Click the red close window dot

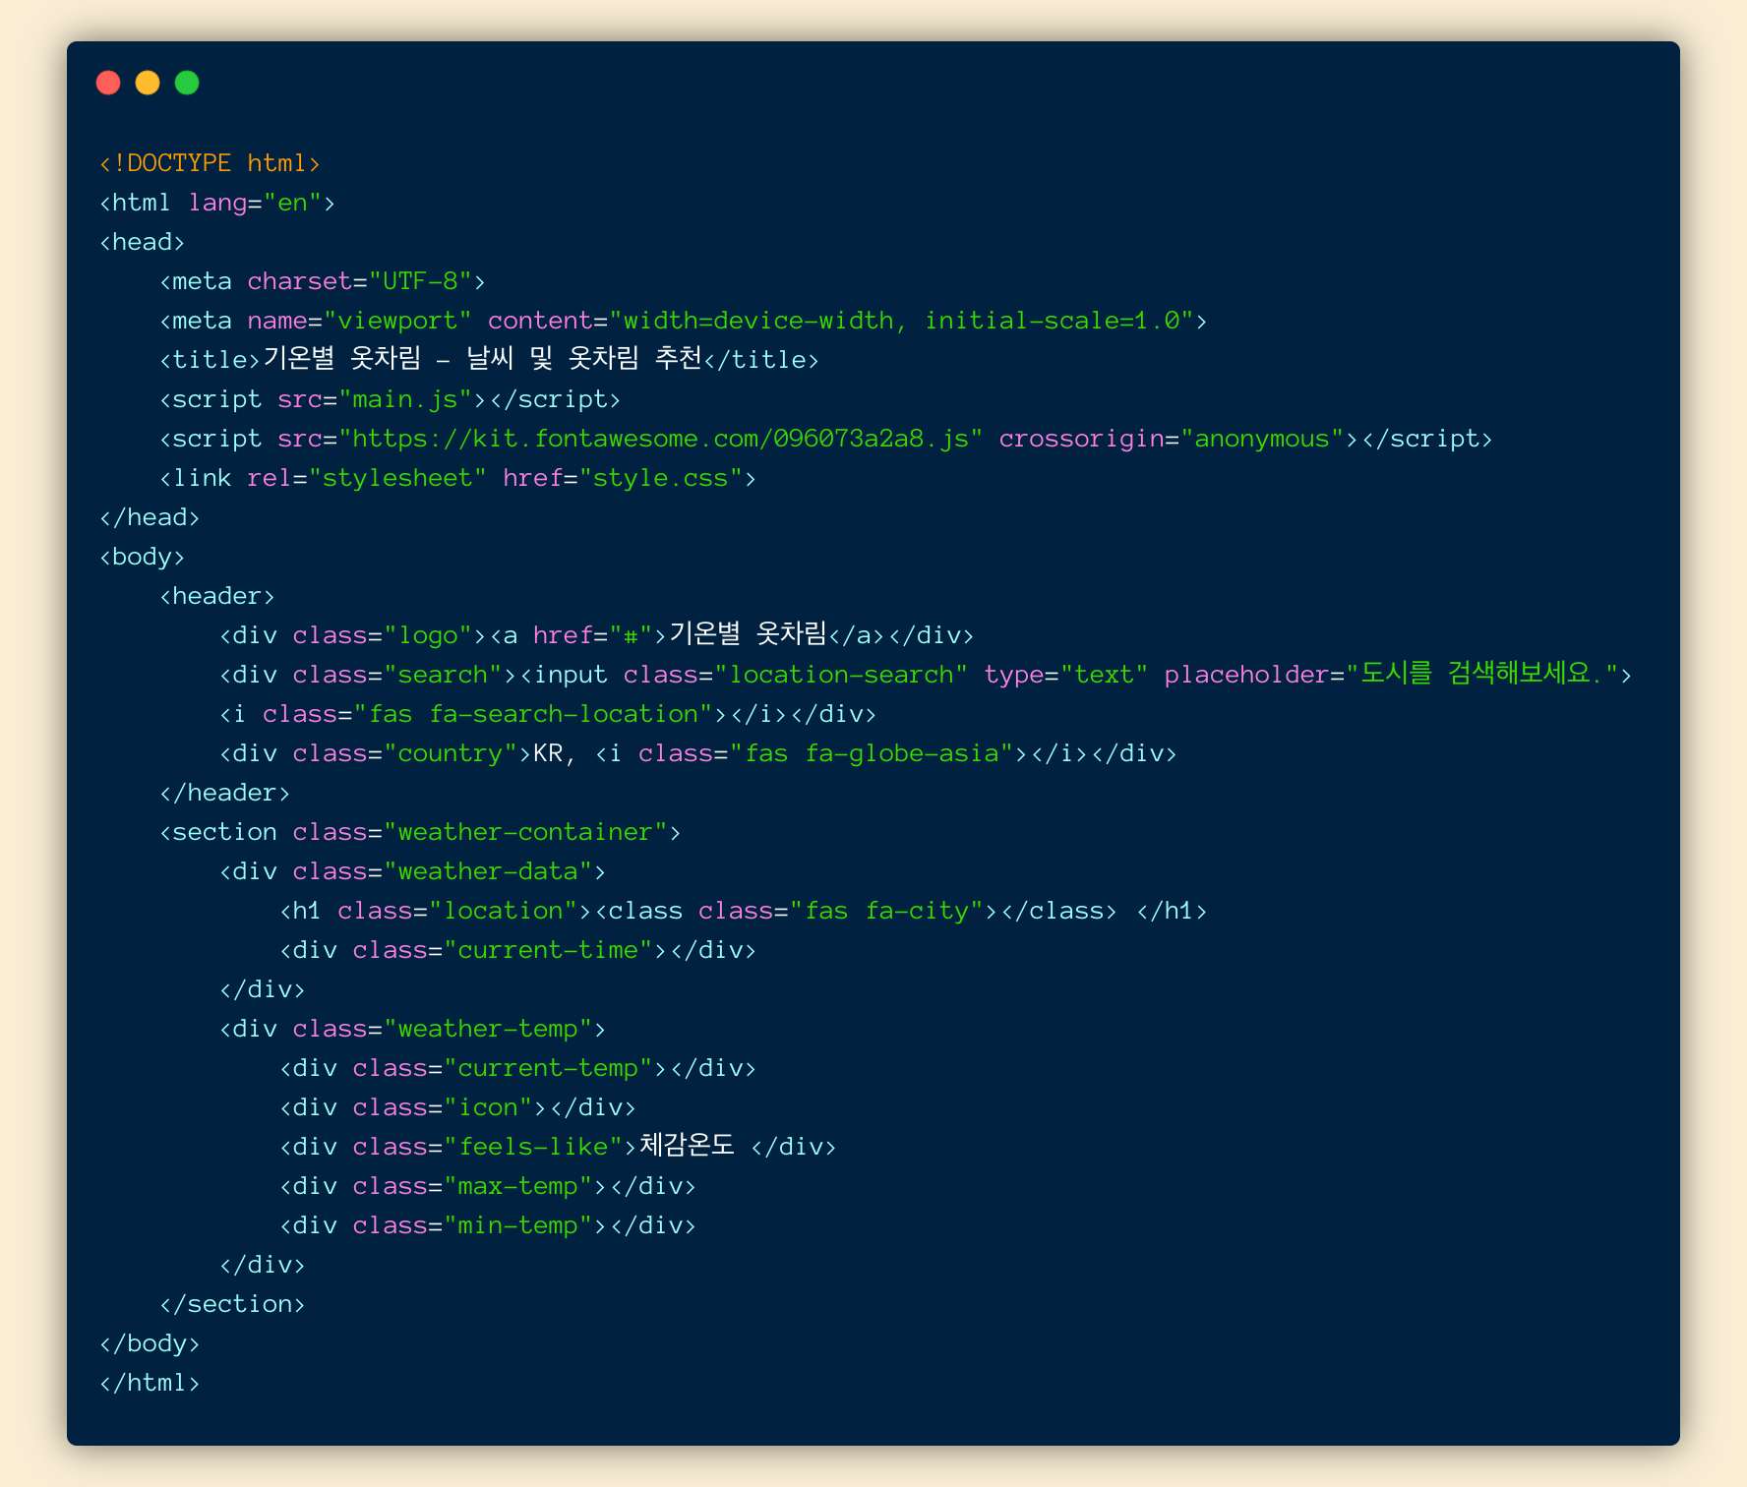coord(108,83)
